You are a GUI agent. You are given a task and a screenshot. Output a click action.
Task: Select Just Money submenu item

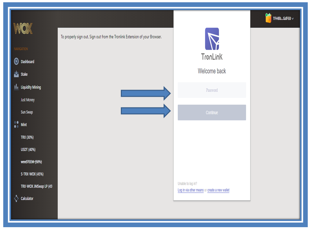point(28,100)
